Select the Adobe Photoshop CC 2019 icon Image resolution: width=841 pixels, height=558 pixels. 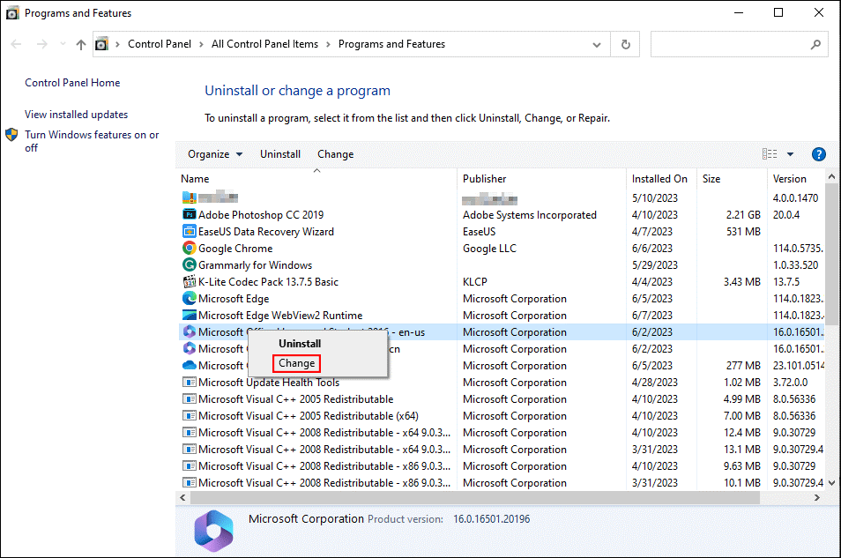click(x=190, y=214)
